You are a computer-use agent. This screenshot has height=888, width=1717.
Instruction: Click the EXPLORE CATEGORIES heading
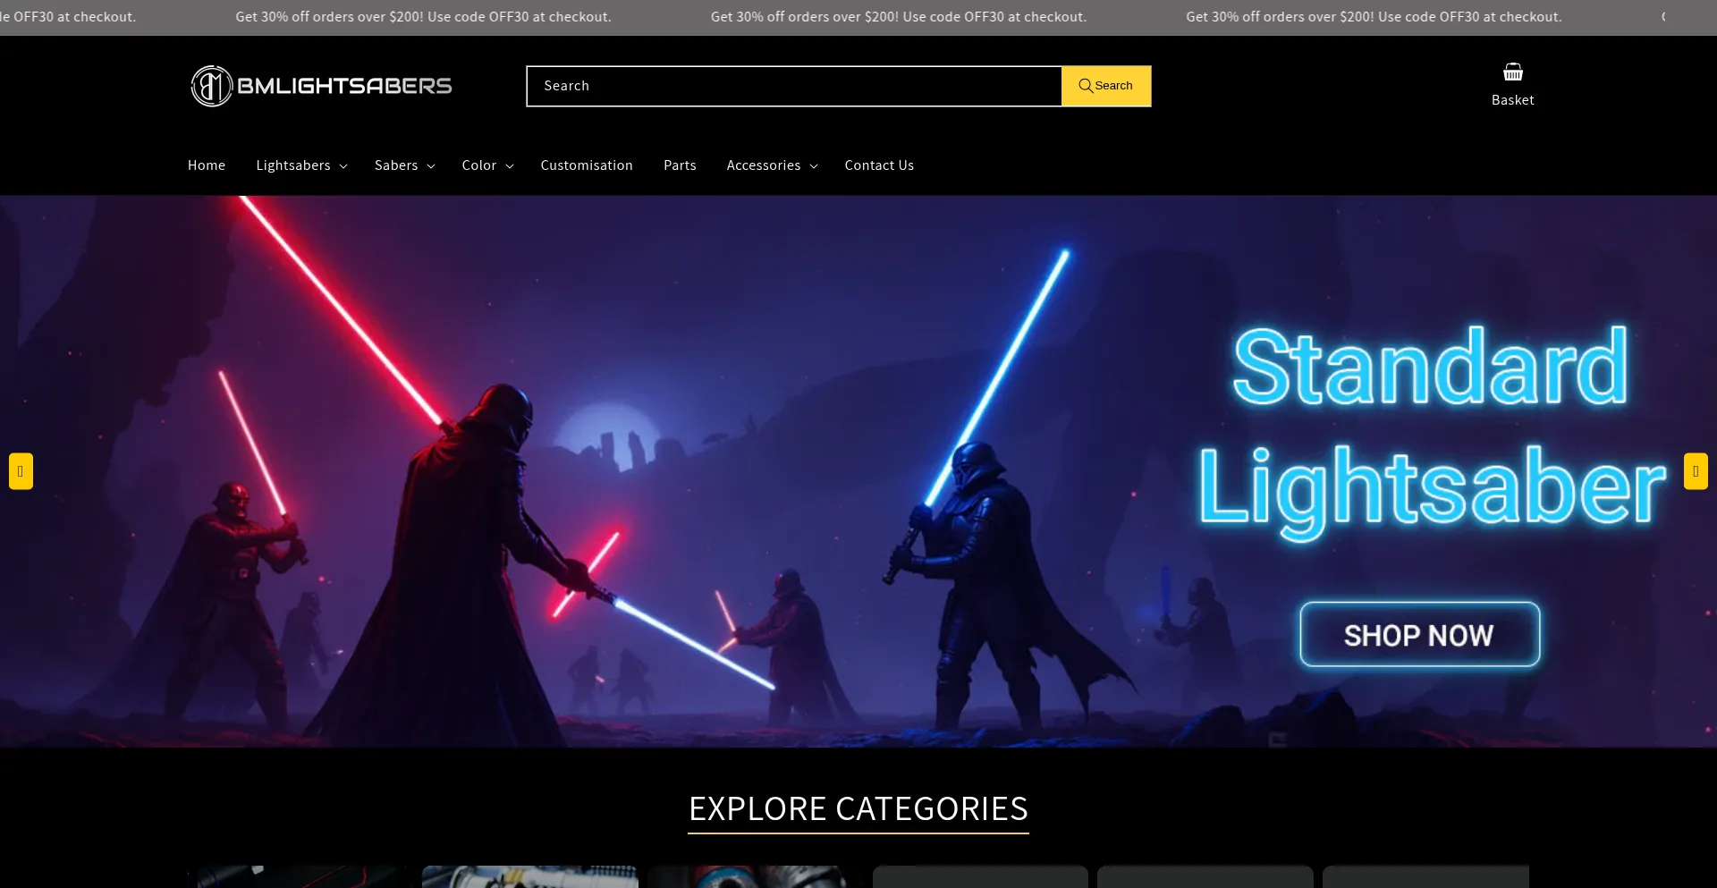click(858, 809)
